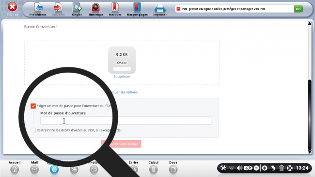Click the speaker volume icon

click(239, 168)
